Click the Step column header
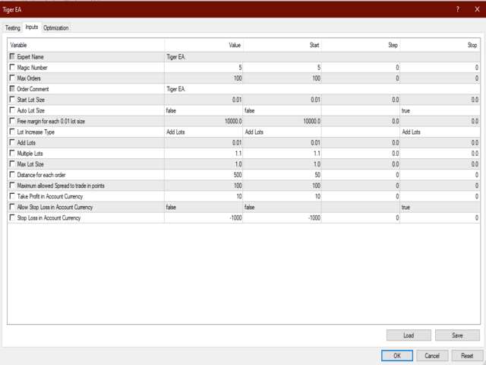 (361, 45)
